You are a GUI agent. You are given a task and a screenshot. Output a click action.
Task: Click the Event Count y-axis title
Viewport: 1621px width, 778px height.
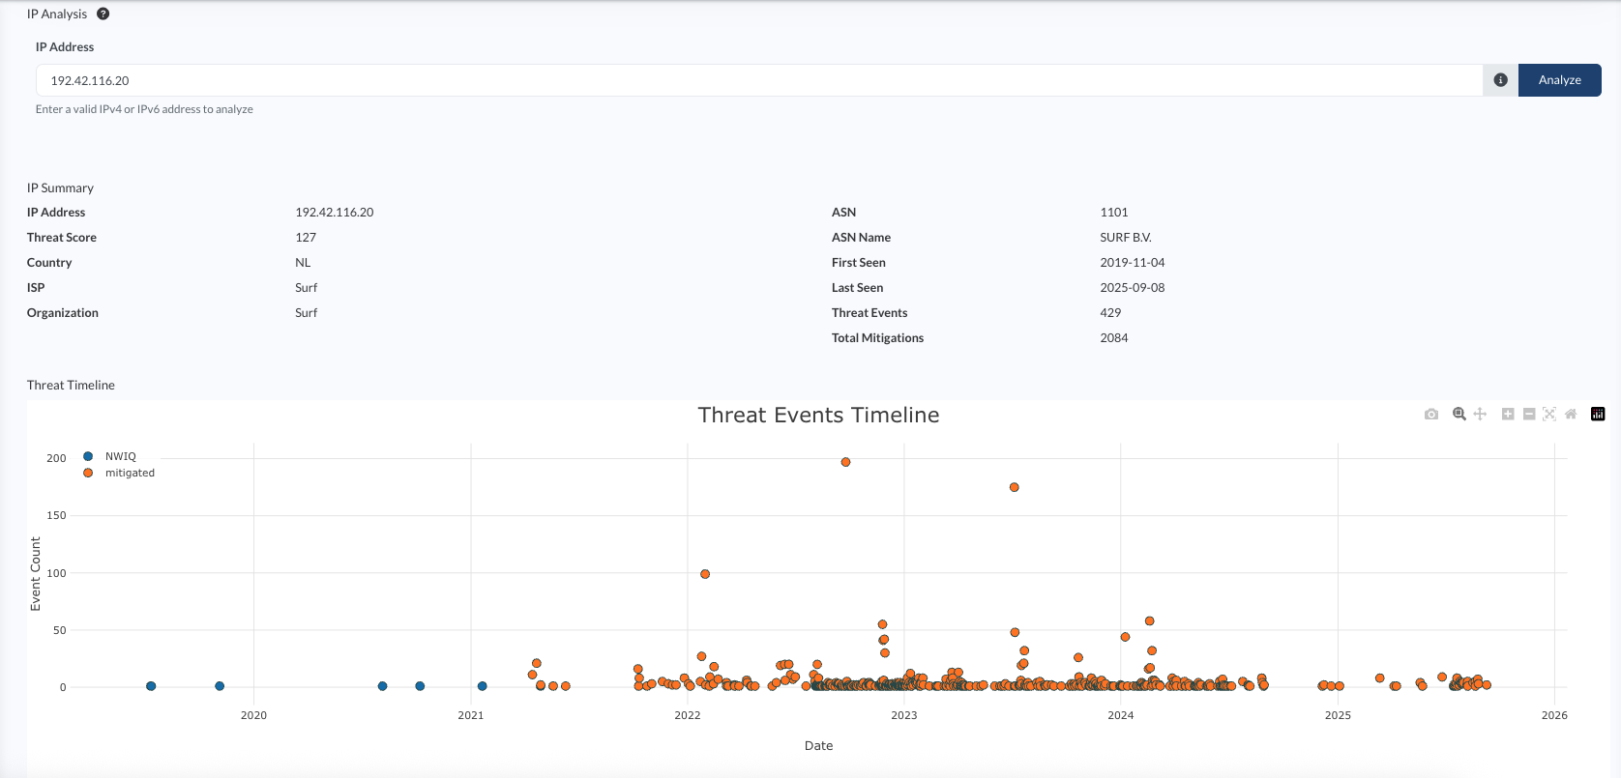[36, 574]
